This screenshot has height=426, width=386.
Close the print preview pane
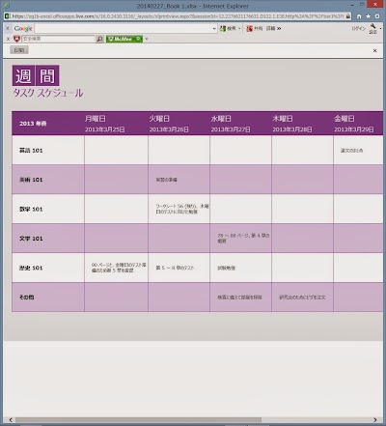(374, 50)
